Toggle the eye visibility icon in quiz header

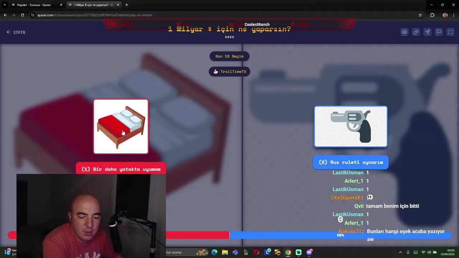404,32
